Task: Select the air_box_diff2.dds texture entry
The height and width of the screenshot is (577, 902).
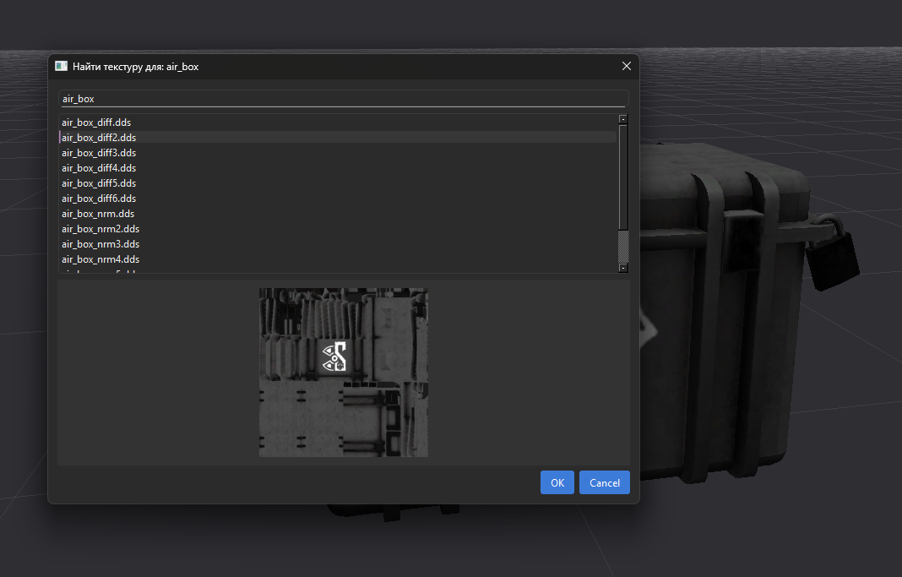Action: tap(99, 138)
